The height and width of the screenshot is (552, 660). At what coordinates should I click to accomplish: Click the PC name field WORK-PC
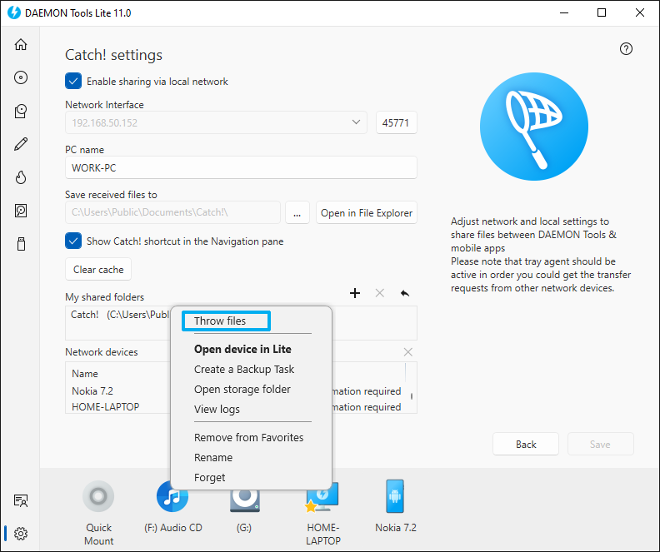point(241,167)
